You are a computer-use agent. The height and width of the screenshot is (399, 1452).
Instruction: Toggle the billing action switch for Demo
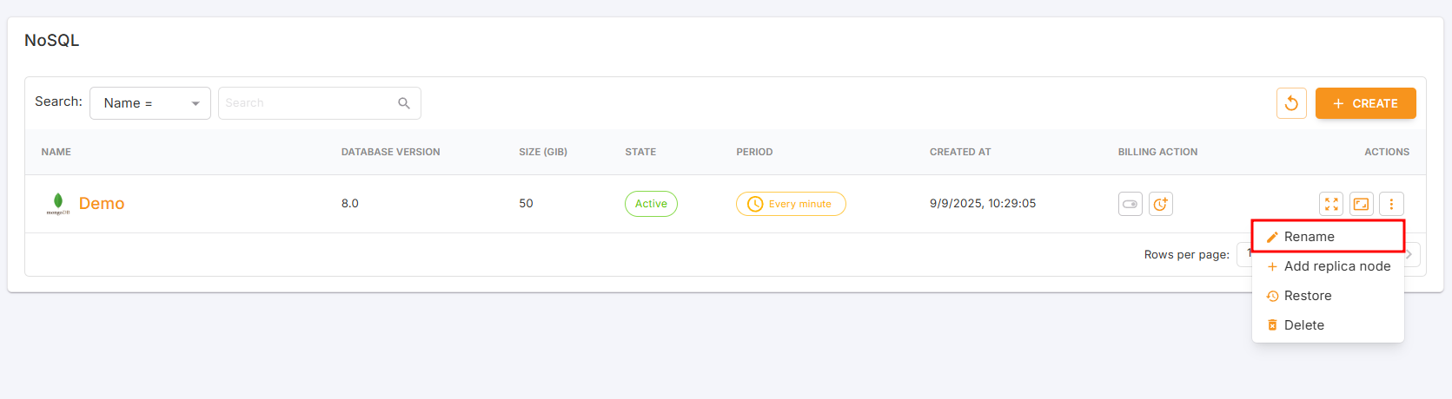click(1130, 204)
